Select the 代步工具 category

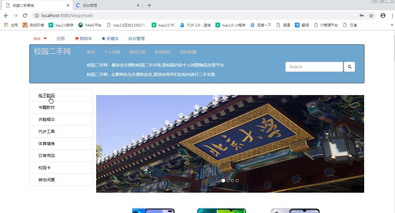coord(61,132)
